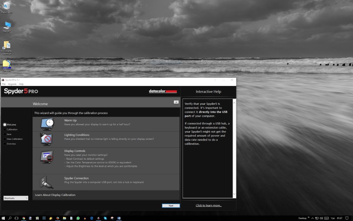Click the volume icon in system tray

pos(321,218)
